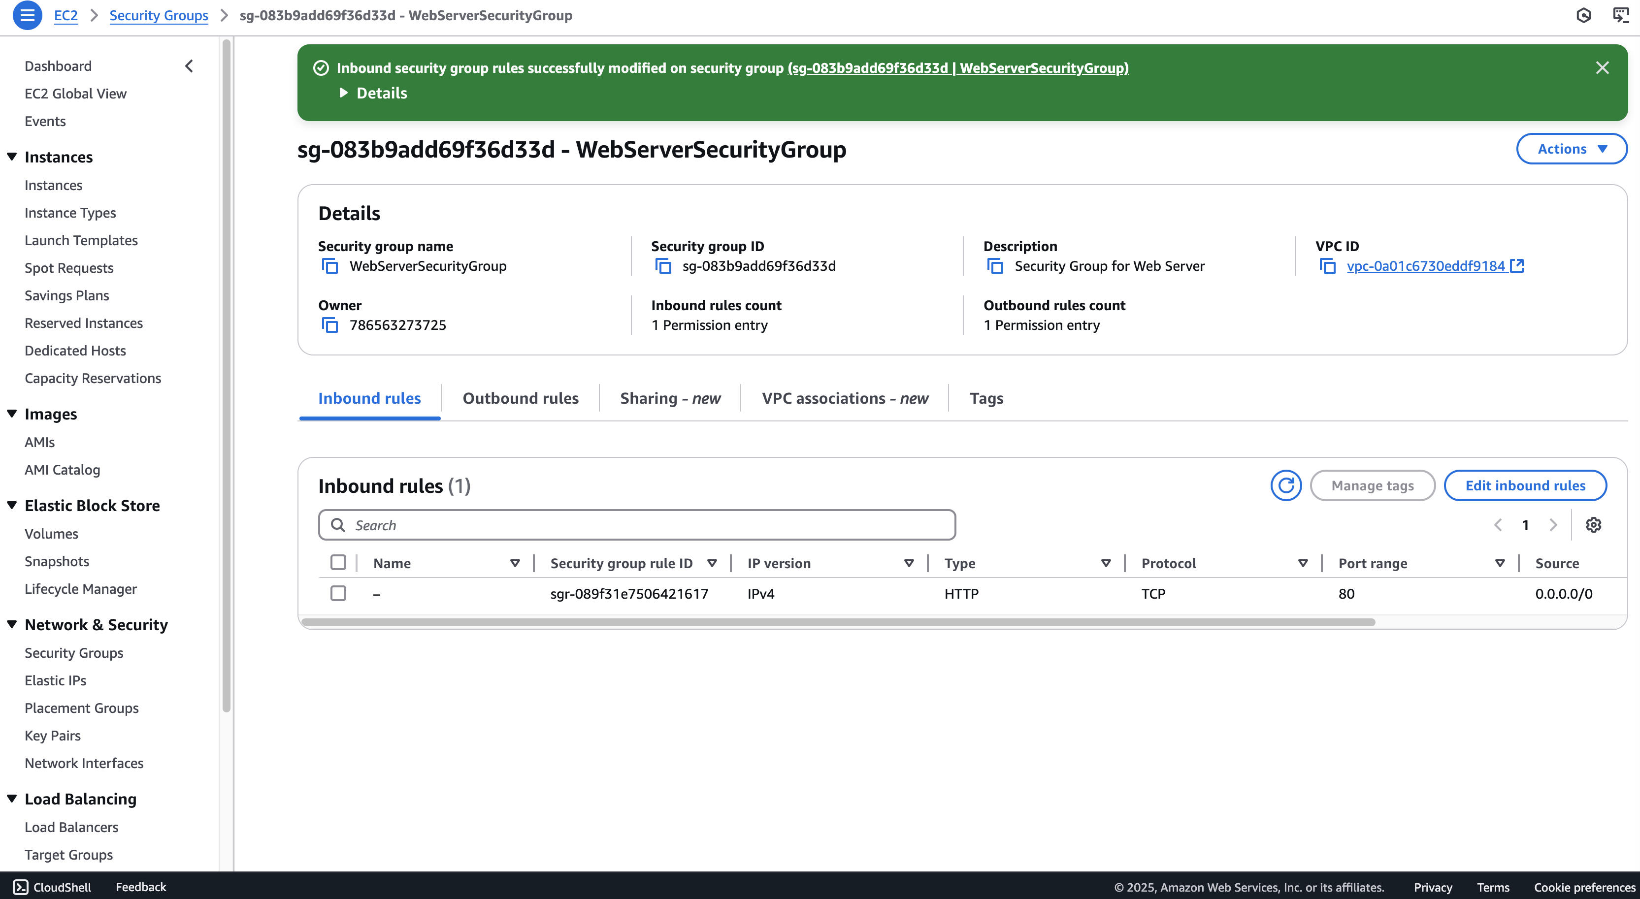1640x899 pixels.
Task: Switch to the Tags tab
Action: [986, 398]
